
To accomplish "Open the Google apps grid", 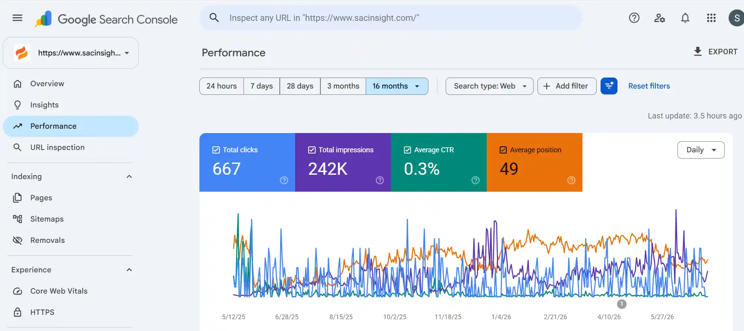I will (x=711, y=18).
